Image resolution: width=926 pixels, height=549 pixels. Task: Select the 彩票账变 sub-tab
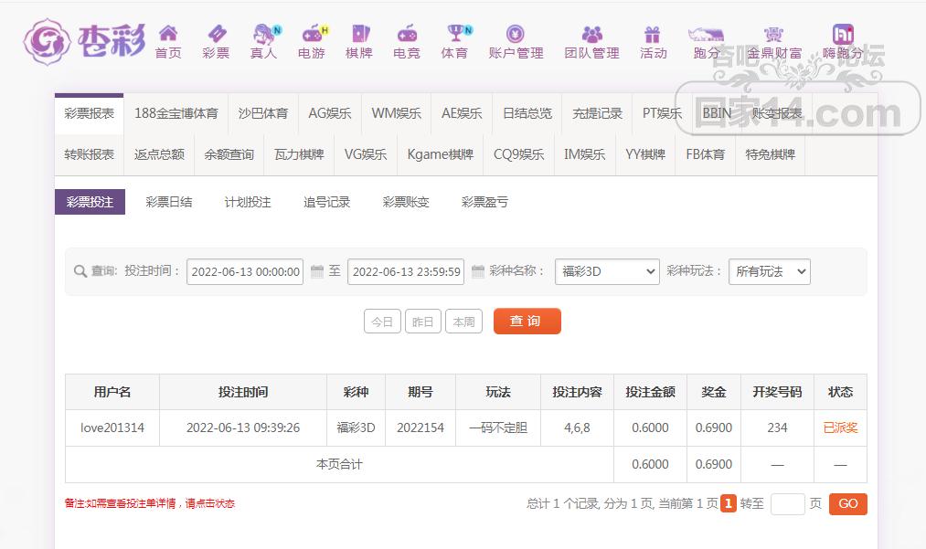406,202
